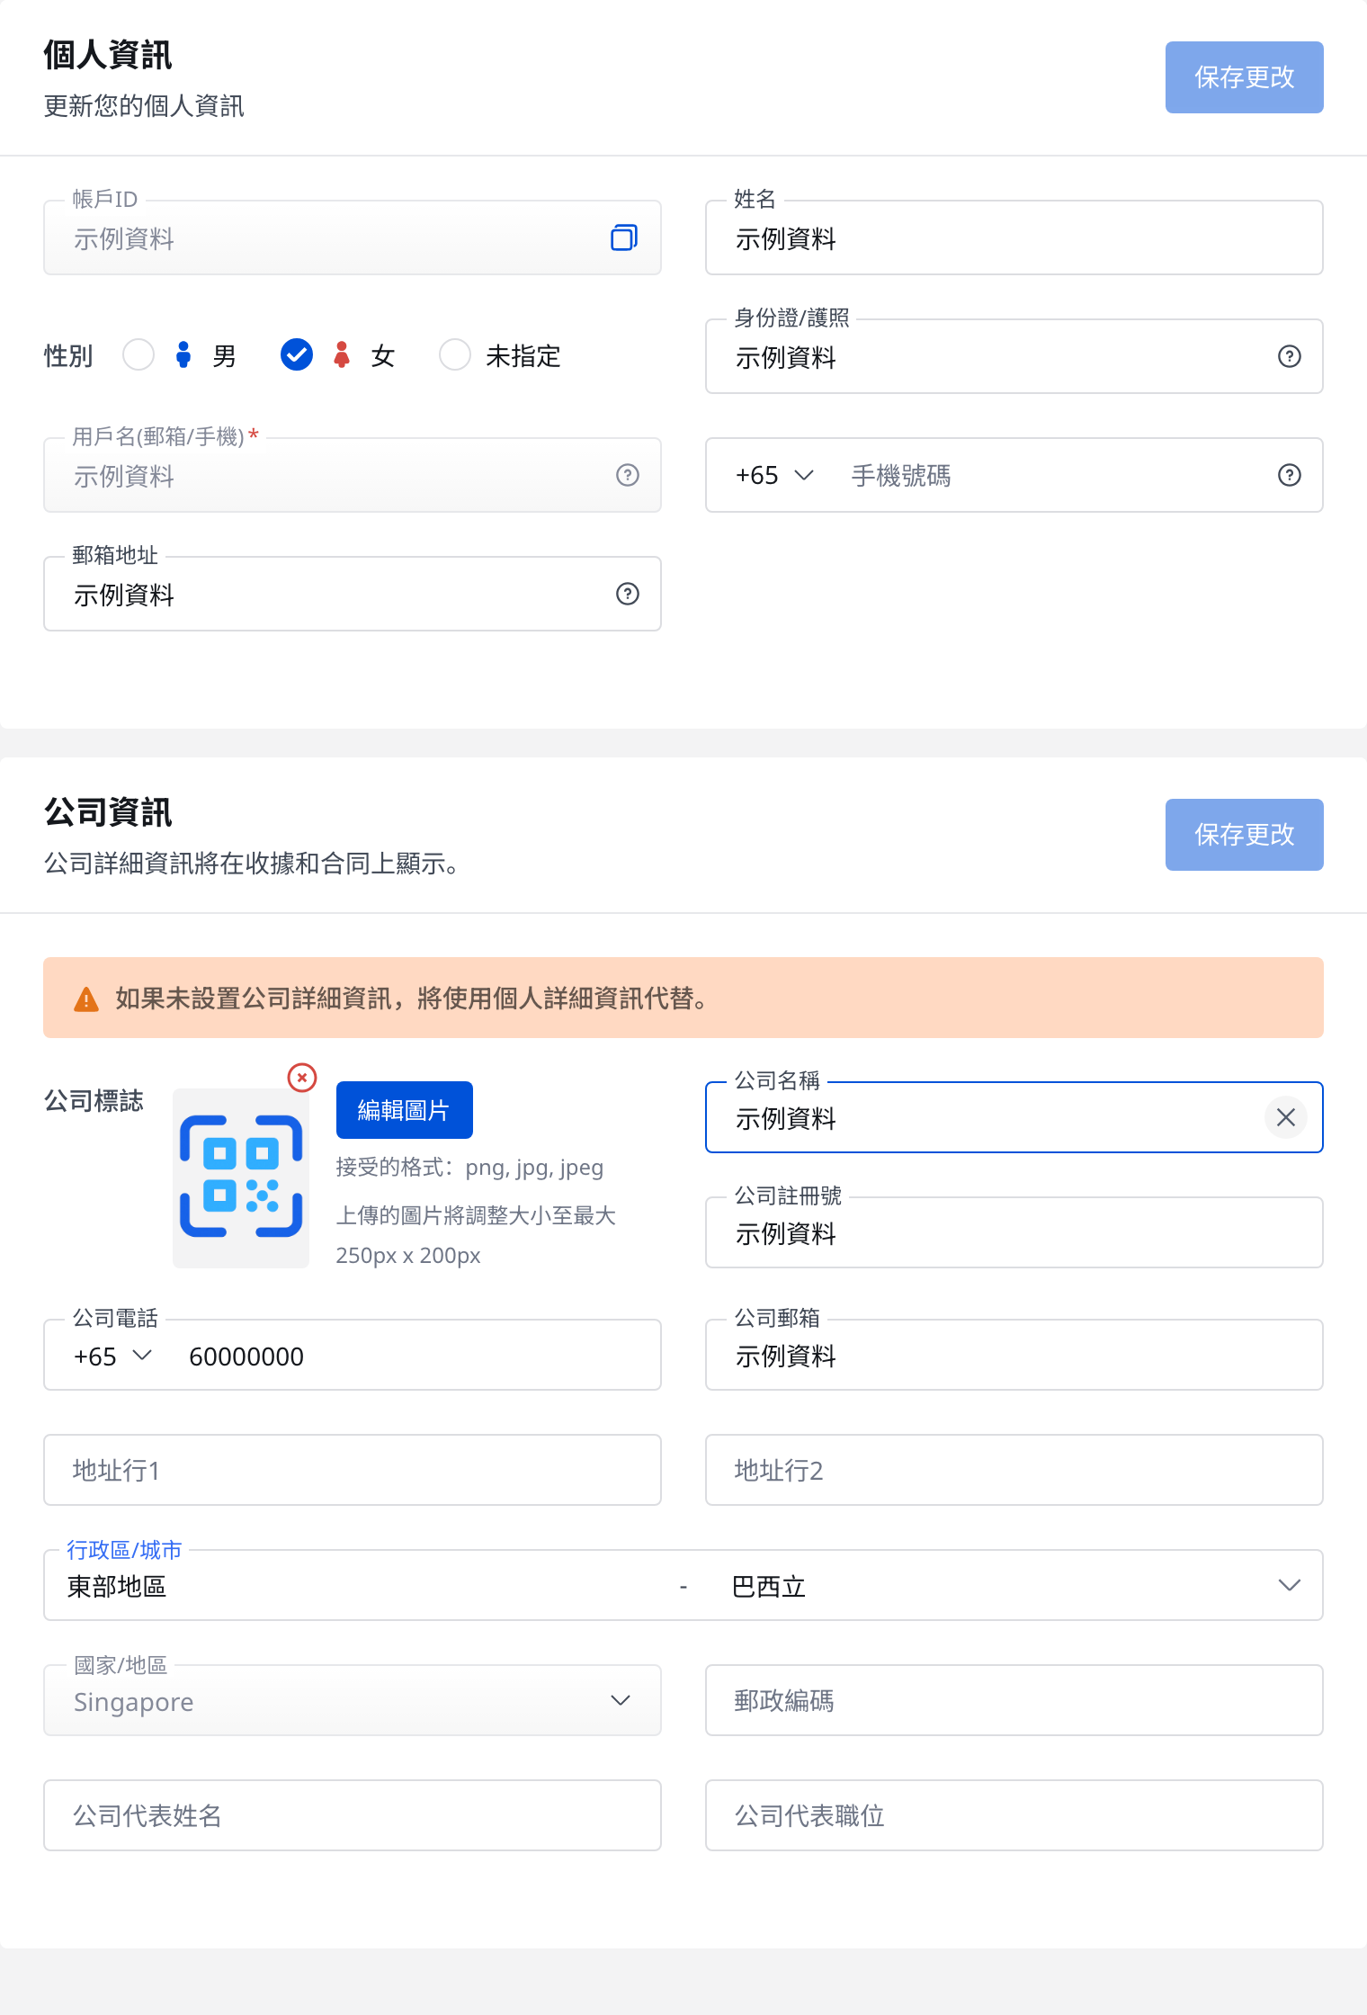Select the 女 gender radio button
The image size is (1367, 2015).
pyautogui.click(x=297, y=354)
